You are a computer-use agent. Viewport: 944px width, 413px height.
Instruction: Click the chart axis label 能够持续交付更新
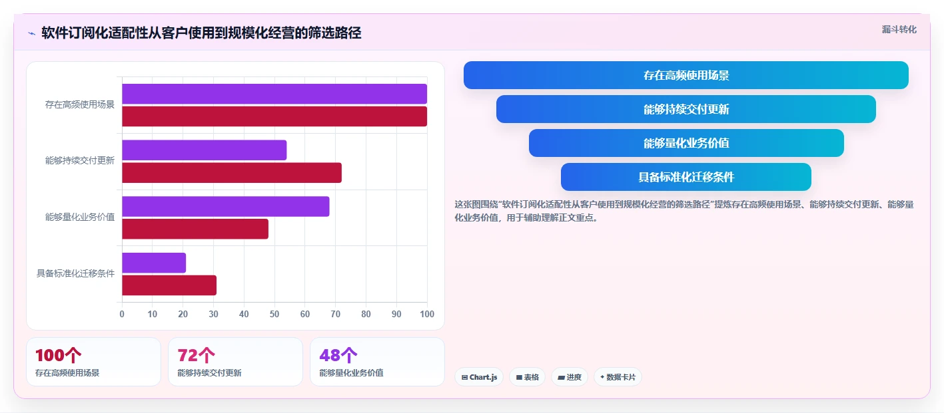coord(80,160)
